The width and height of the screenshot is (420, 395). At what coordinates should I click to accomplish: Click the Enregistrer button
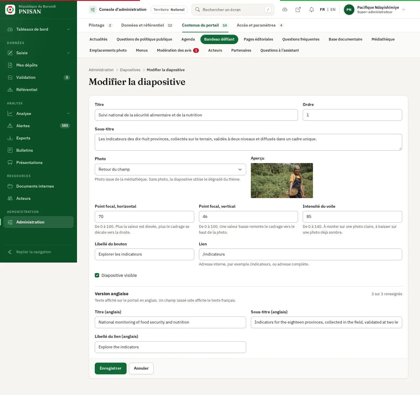[x=111, y=368]
